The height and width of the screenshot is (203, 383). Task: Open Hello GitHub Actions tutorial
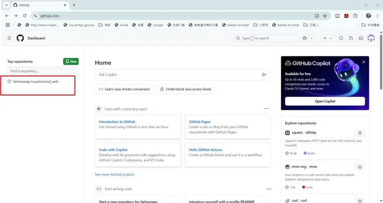point(205,150)
